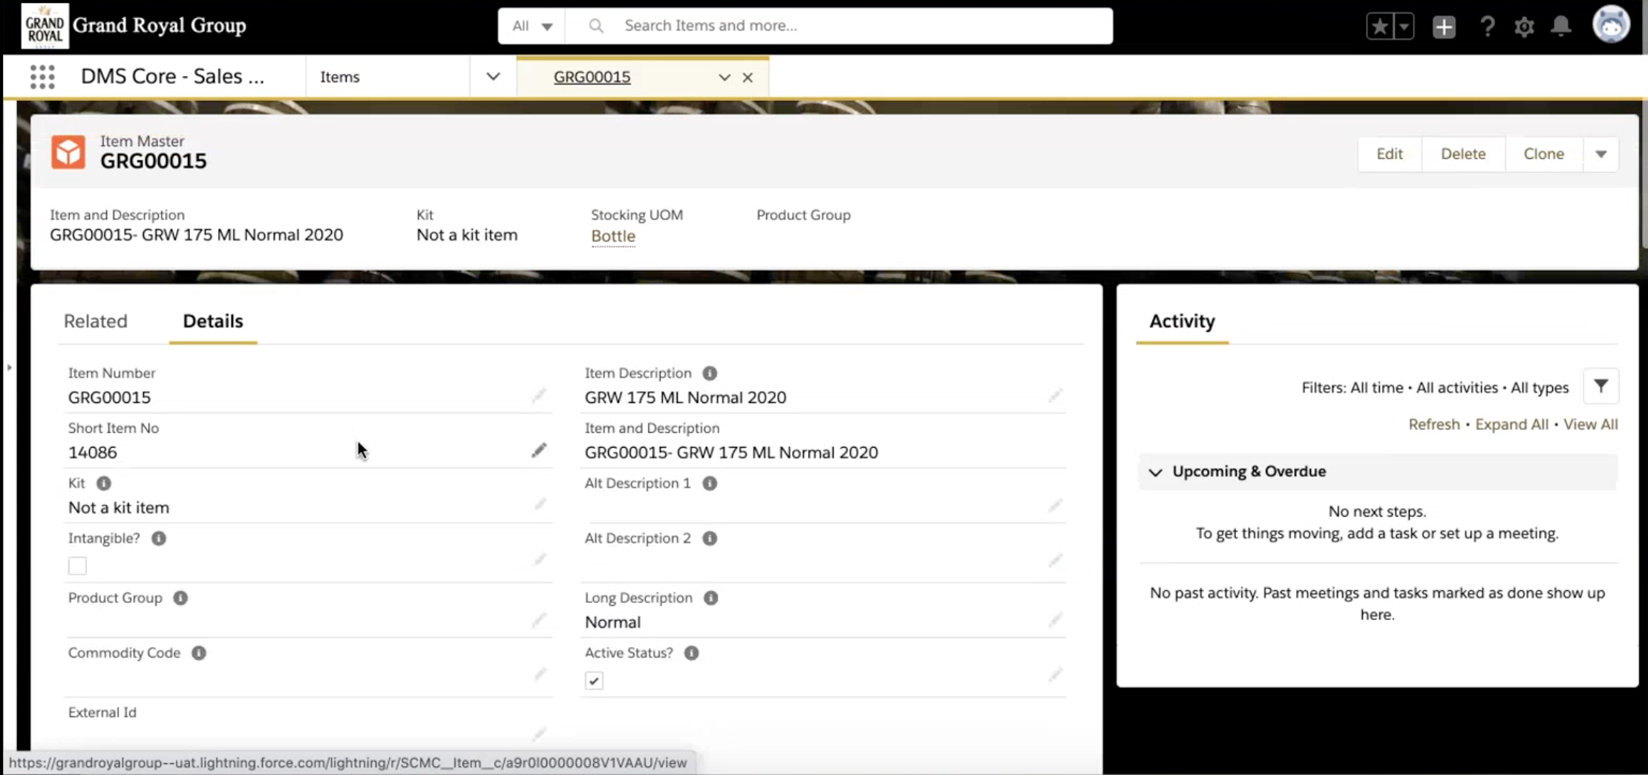Click the Activity filter funnel icon
This screenshot has width=1648, height=775.
(x=1600, y=386)
